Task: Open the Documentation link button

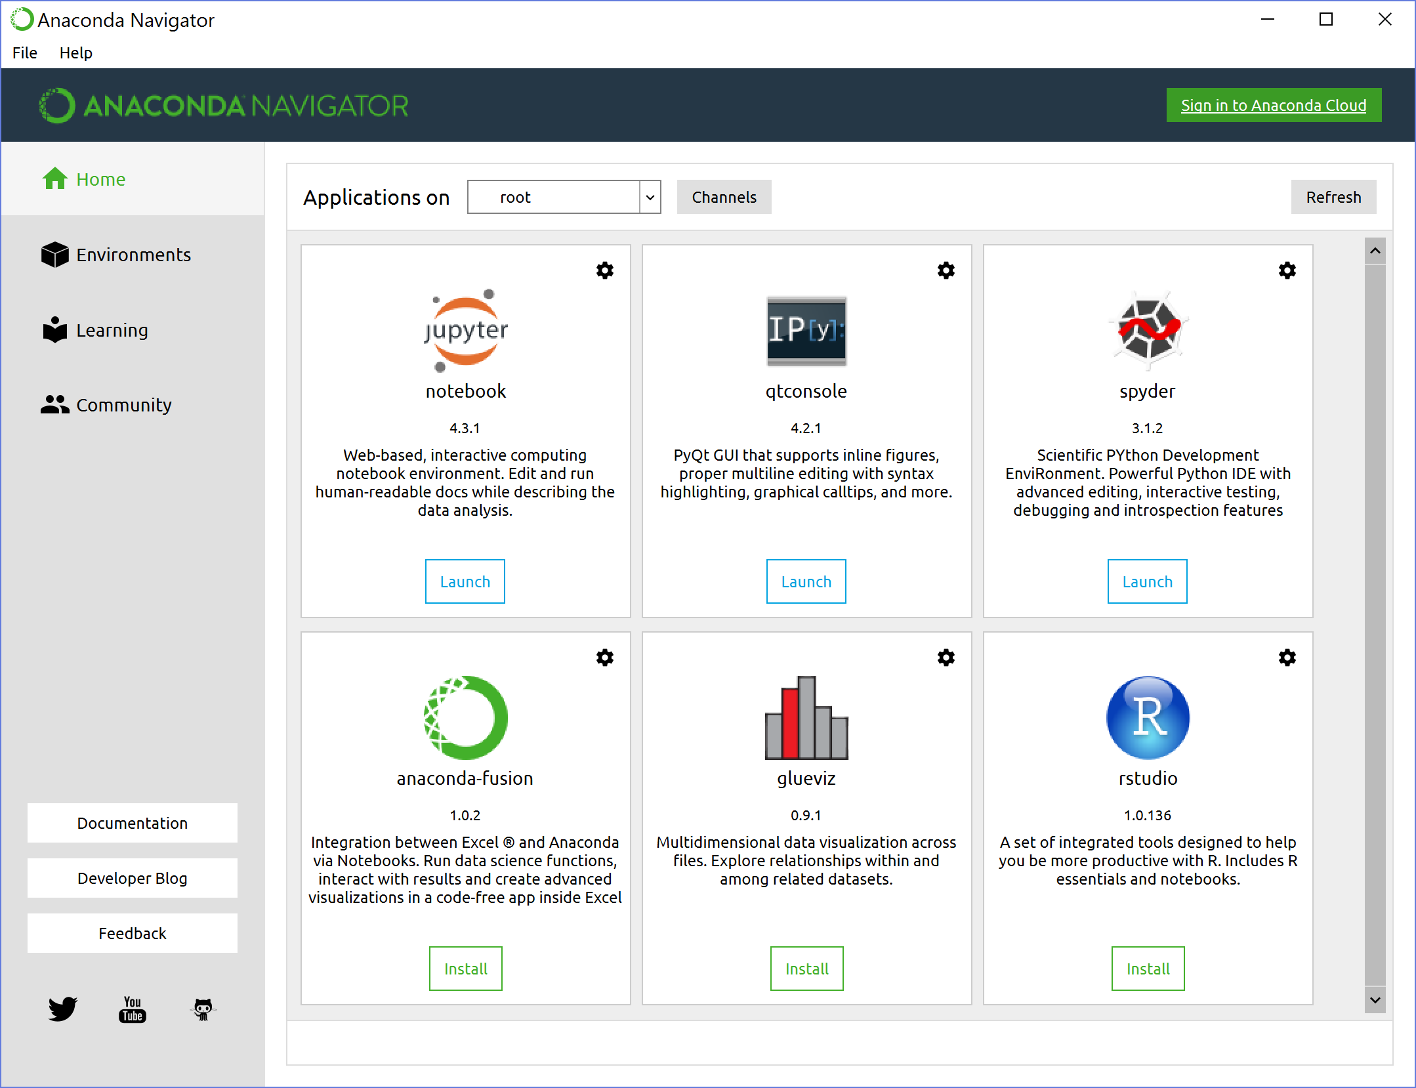Action: [133, 823]
